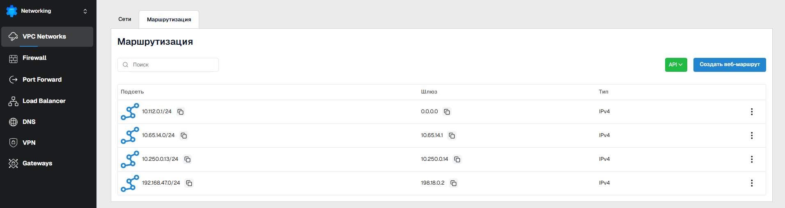785x208 pixels.
Task: Copy the 192.168.47.0/24 subnet address
Action: coord(189,183)
